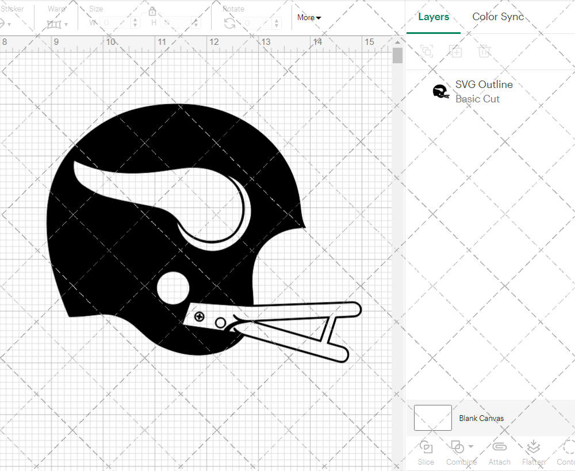Click the Rotate angle input field
Screen dimensions: 575x471
pos(256,23)
